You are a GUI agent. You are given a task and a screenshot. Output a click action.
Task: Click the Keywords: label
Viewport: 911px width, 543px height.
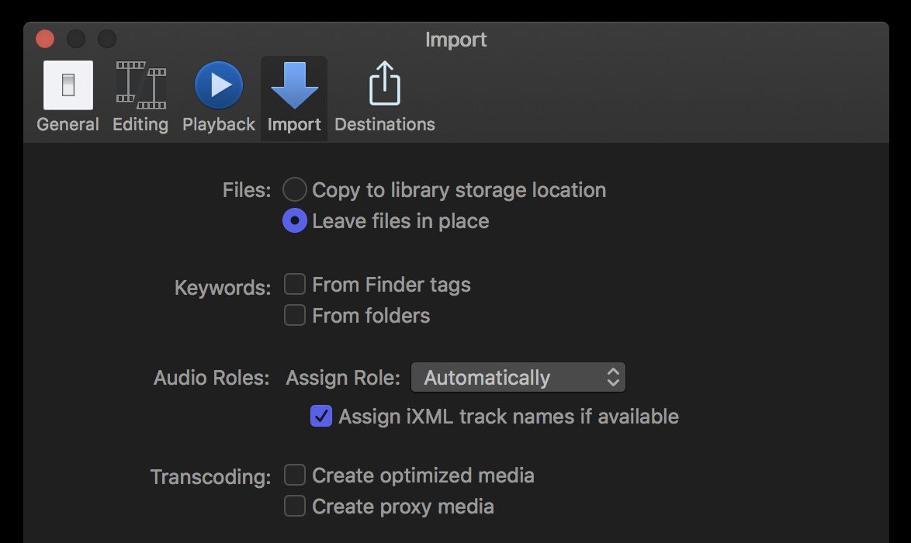pyautogui.click(x=223, y=288)
